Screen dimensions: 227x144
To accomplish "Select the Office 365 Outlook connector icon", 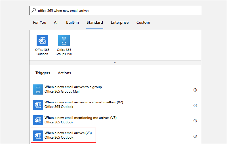I will click(x=42, y=41).
